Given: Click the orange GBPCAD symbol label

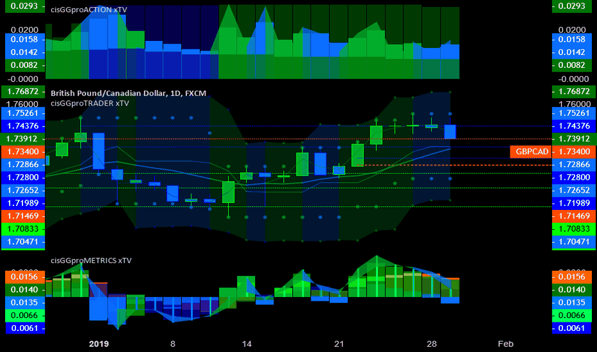Looking at the screenshot, I should tap(532, 152).
